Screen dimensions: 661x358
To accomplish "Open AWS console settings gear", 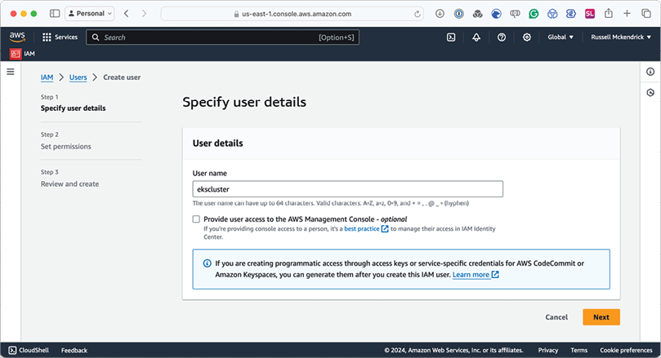I will coord(526,38).
